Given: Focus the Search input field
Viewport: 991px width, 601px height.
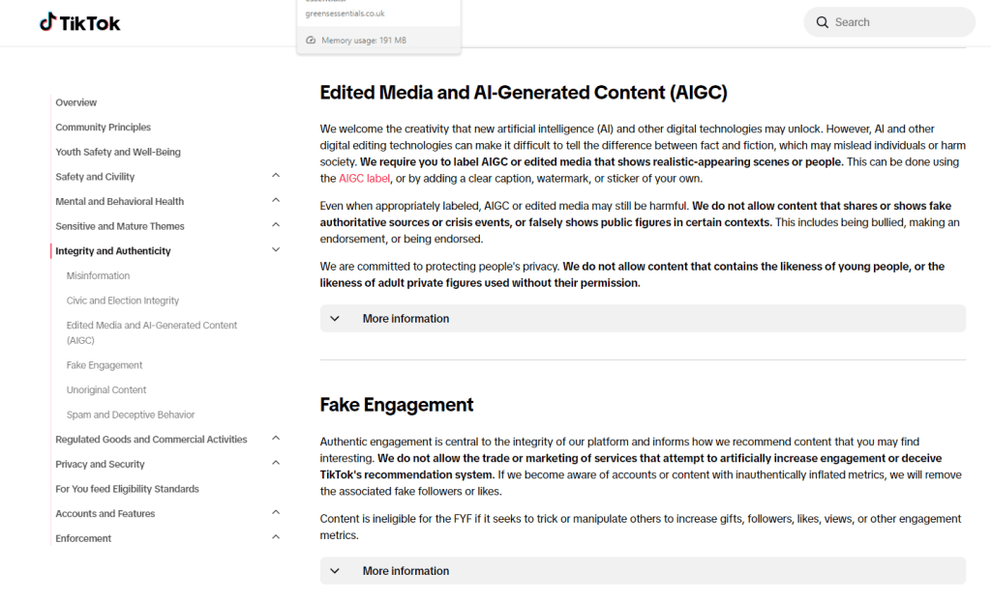Looking at the screenshot, I should pyautogui.click(x=889, y=22).
